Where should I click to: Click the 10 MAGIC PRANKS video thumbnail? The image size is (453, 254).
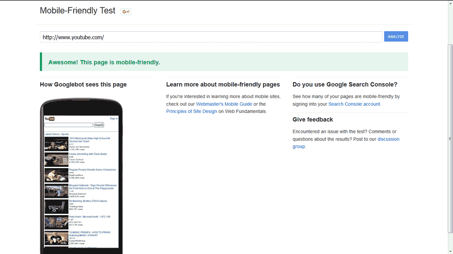coord(56,238)
